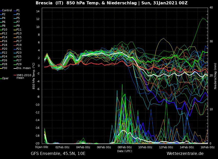Click on legend entry "P7"
This screenshot has height=159, width=218.
tap(17, 22)
